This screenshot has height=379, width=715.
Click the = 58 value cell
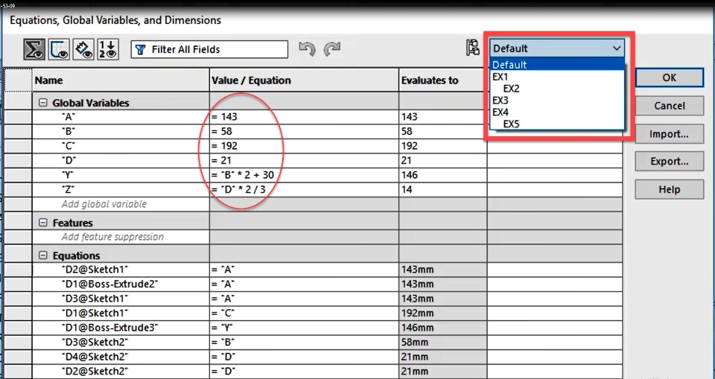(x=304, y=131)
